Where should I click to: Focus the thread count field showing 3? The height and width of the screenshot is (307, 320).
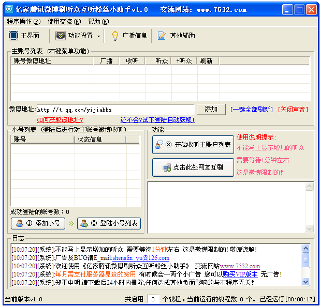click(x=153, y=299)
